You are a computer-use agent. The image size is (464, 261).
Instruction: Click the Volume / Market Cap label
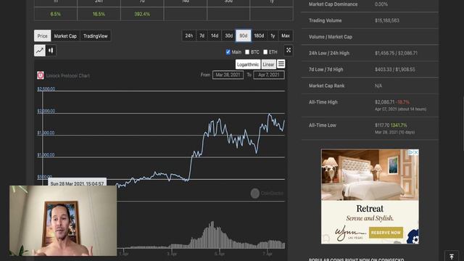tap(331, 37)
